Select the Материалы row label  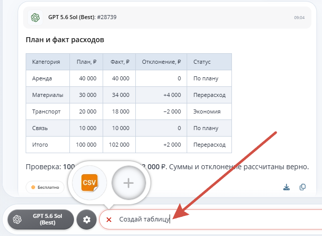pos(48,95)
